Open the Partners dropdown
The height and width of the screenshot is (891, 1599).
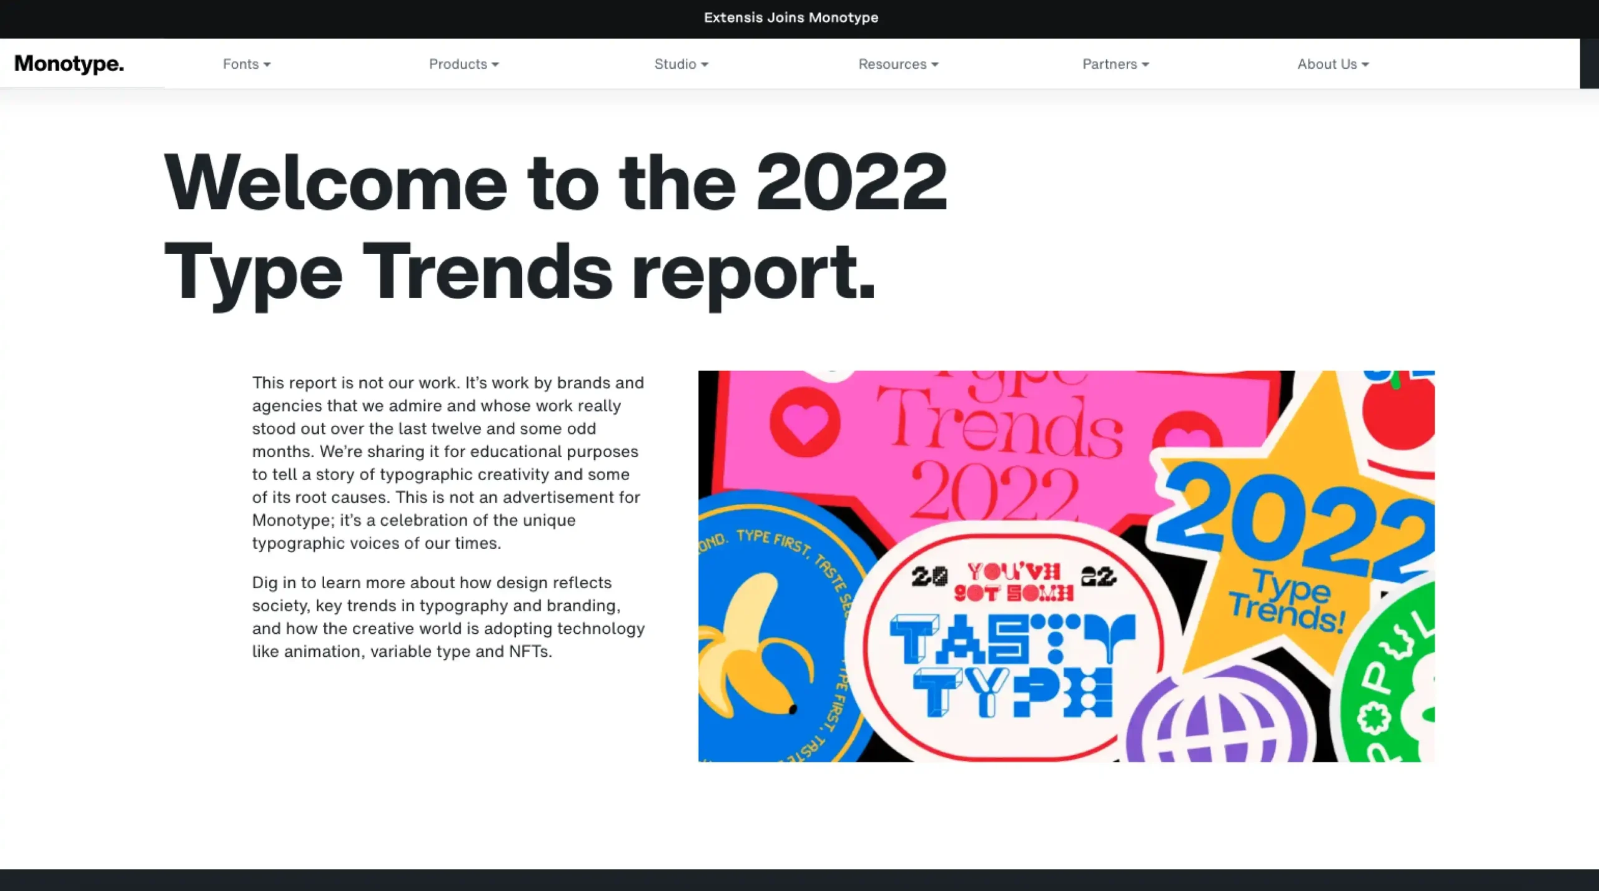click(x=1116, y=64)
